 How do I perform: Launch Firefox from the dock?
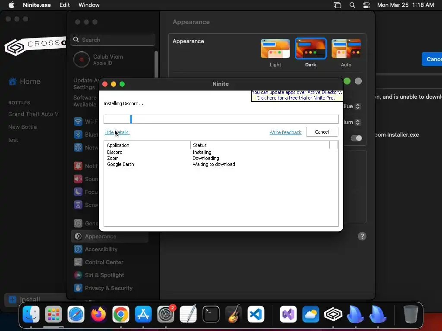[98, 314]
